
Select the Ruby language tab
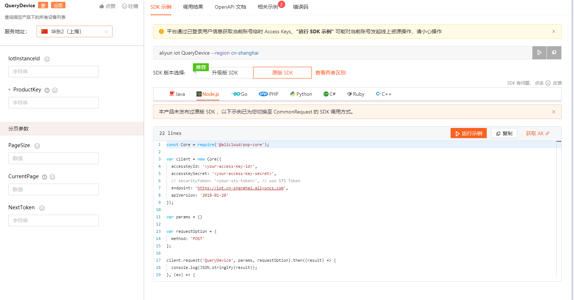pos(356,94)
